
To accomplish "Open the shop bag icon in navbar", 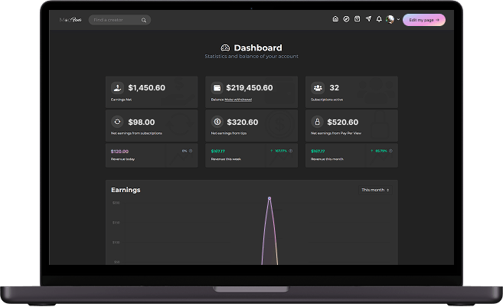I will [357, 19].
